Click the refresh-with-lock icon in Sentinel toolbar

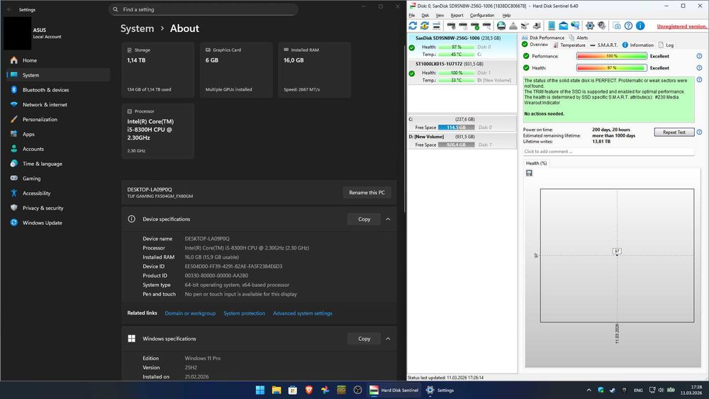point(425,26)
